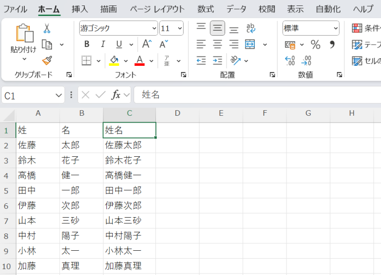Expand font color dropdown arrow
Screen dimensions: 381x275
point(151,61)
